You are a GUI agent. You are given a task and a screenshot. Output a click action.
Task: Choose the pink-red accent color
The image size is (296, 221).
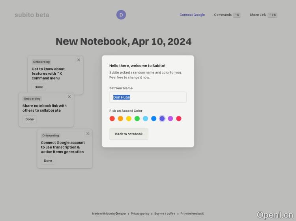tap(179, 118)
